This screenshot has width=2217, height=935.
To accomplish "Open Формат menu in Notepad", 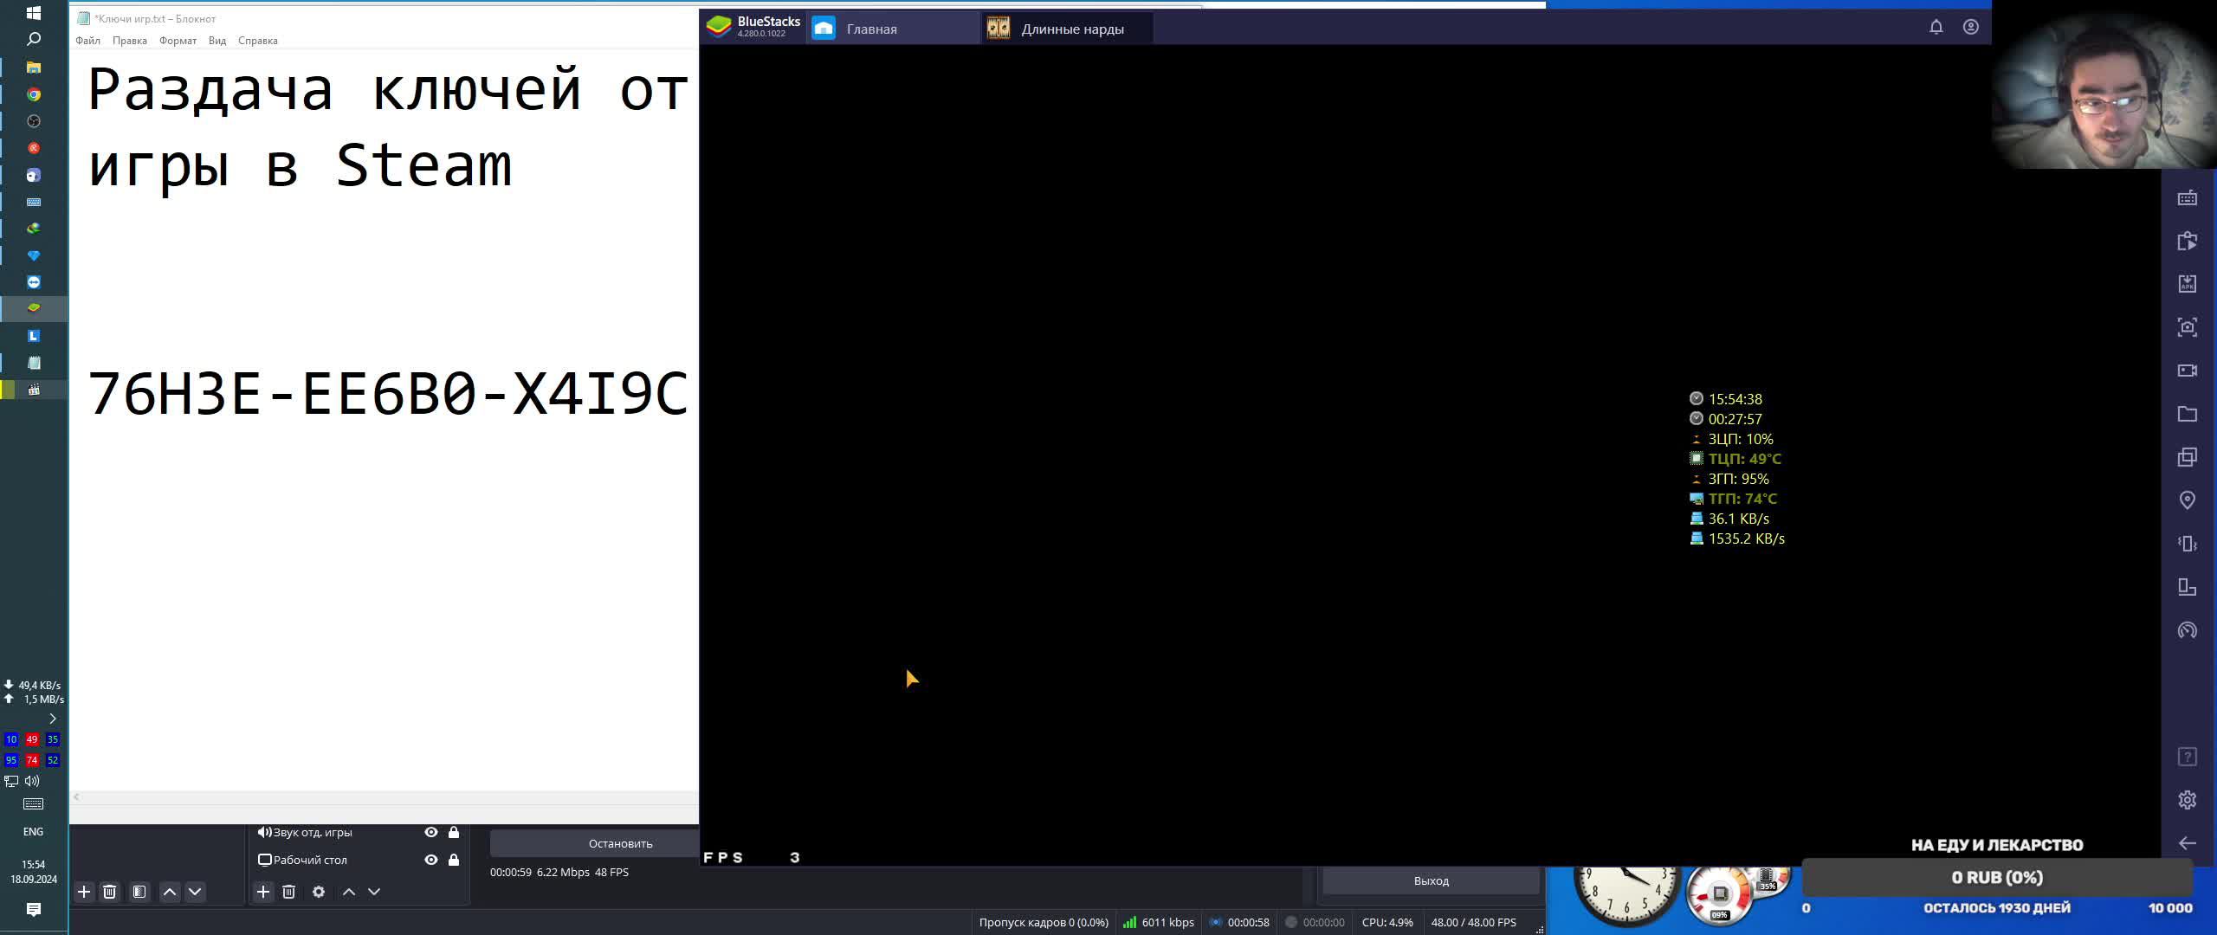I will point(178,41).
